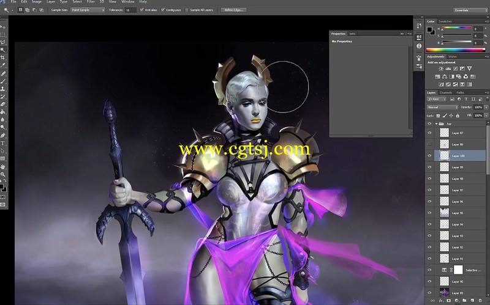Click the color spectrum ramp

[x=456, y=50]
